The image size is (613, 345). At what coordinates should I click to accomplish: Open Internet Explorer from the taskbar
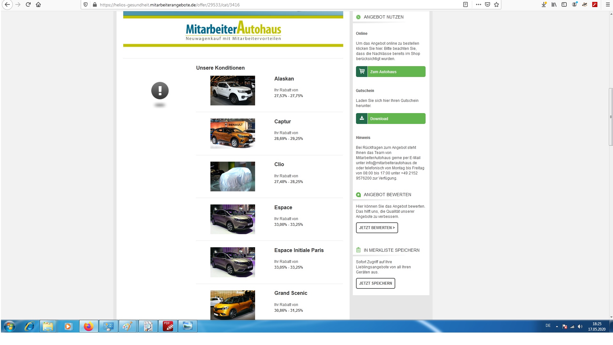click(29, 326)
